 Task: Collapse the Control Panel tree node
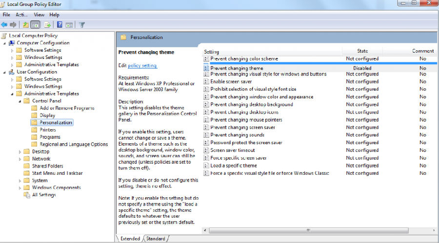pos(20,101)
